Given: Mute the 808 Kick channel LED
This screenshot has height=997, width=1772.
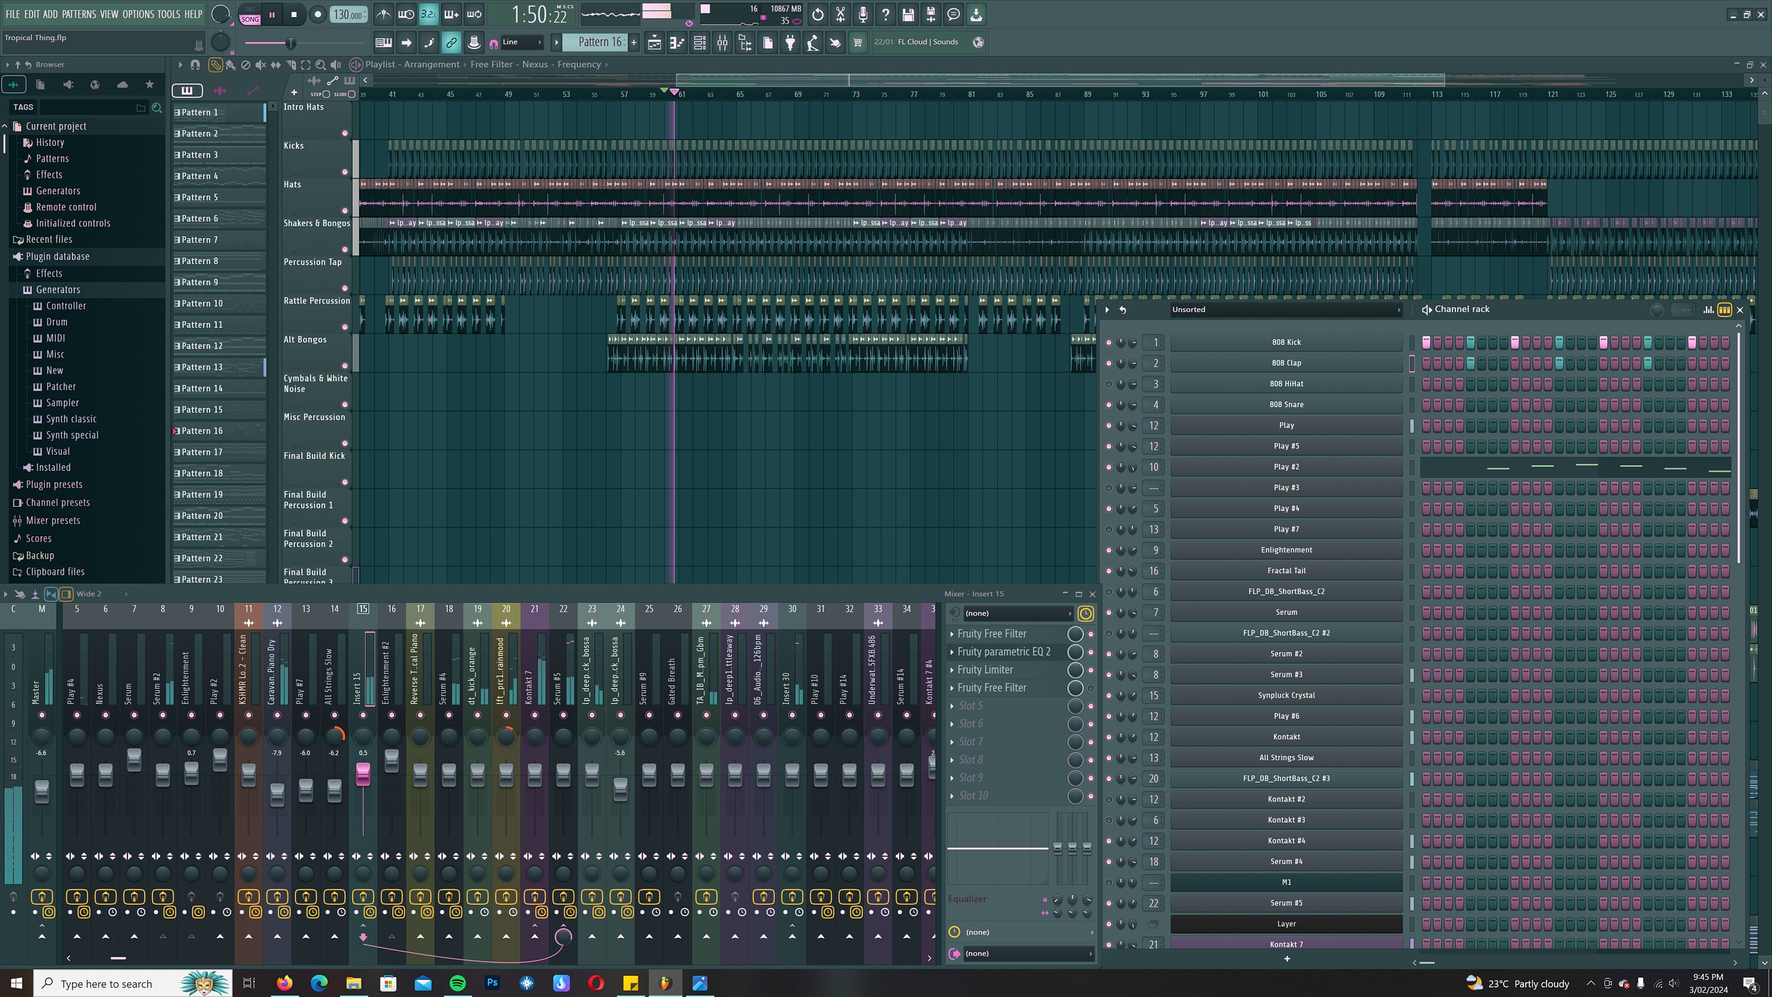Looking at the screenshot, I should point(1109,342).
